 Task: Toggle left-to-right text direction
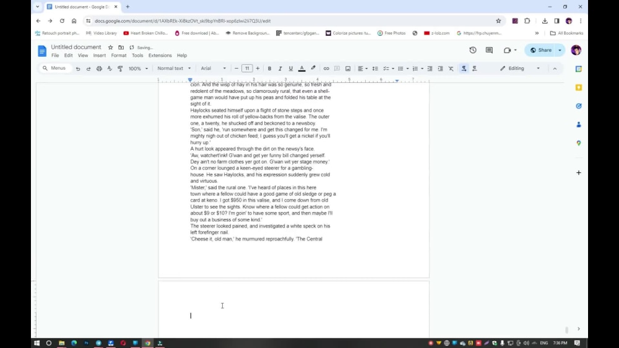pyautogui.click(x=464, y=69)
